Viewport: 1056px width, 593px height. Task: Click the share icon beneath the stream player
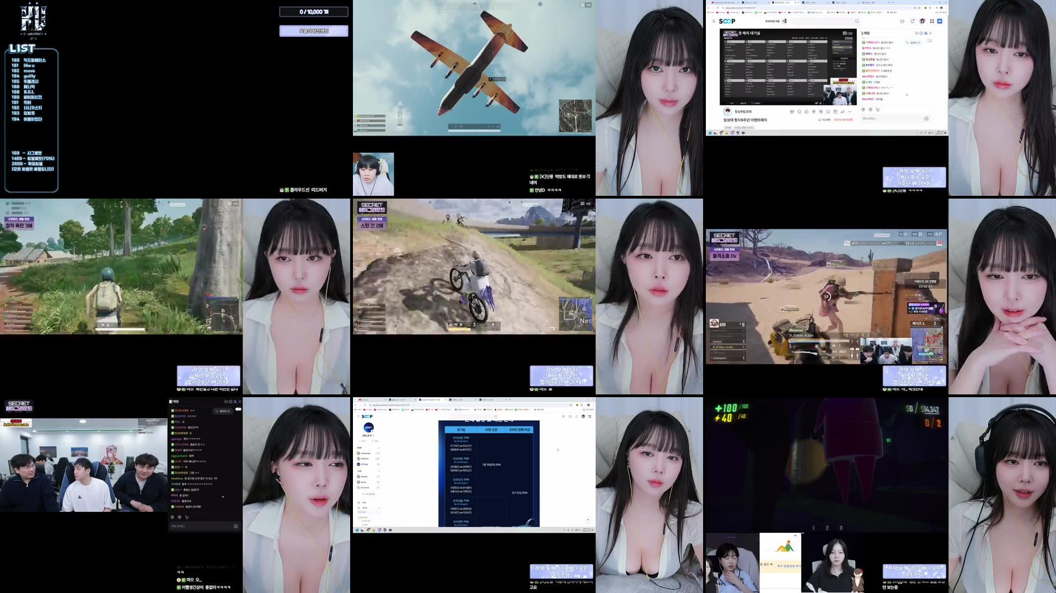coord(843,111)
